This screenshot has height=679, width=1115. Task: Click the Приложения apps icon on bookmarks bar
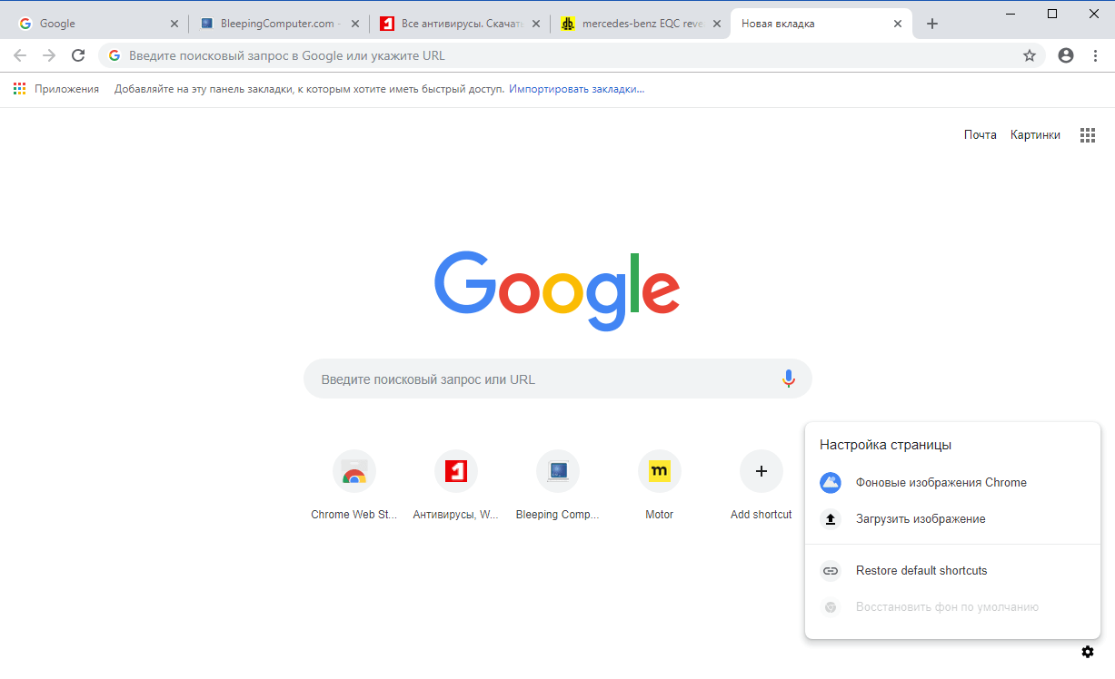pos(18,88)
